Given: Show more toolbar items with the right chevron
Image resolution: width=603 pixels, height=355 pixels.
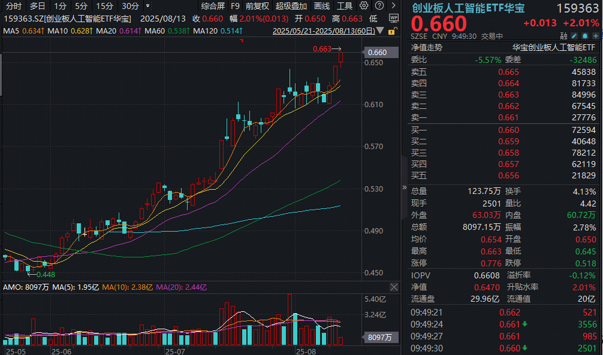Looking at the screenshot, I should (x=393, y=6).
